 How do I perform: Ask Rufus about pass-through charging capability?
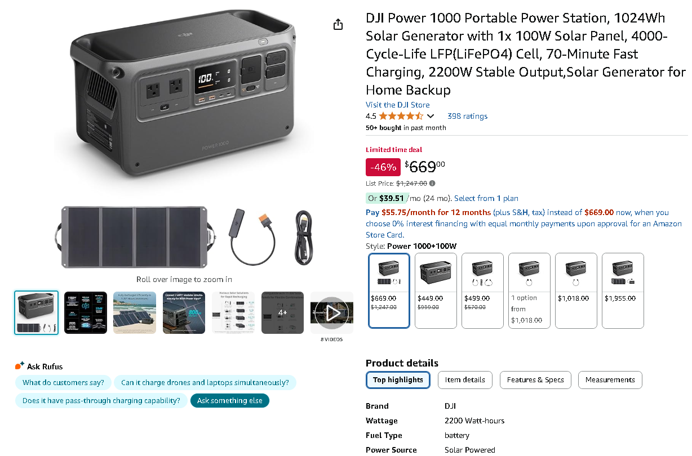(101, 400)
